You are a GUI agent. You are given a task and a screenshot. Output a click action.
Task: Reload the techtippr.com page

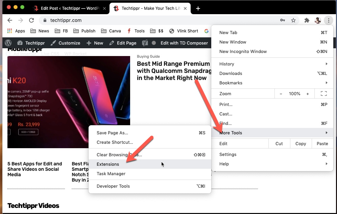click(x=31, y=20)
